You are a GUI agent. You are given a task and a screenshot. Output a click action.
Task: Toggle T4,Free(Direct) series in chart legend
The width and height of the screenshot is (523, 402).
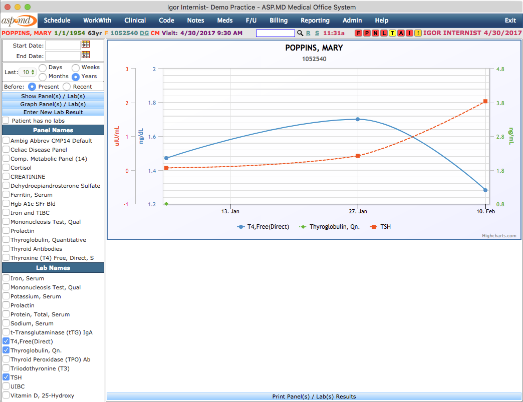click(x=264, y=227)
